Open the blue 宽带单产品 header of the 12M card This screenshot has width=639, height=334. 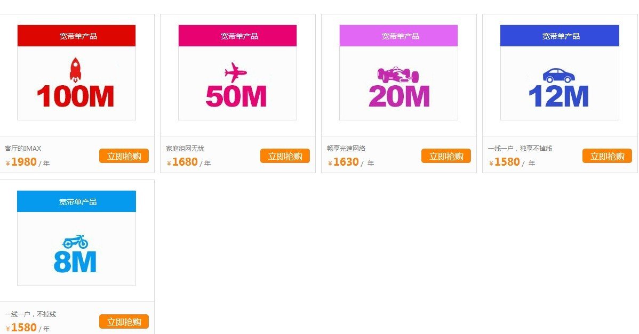(x=560, y=36)
